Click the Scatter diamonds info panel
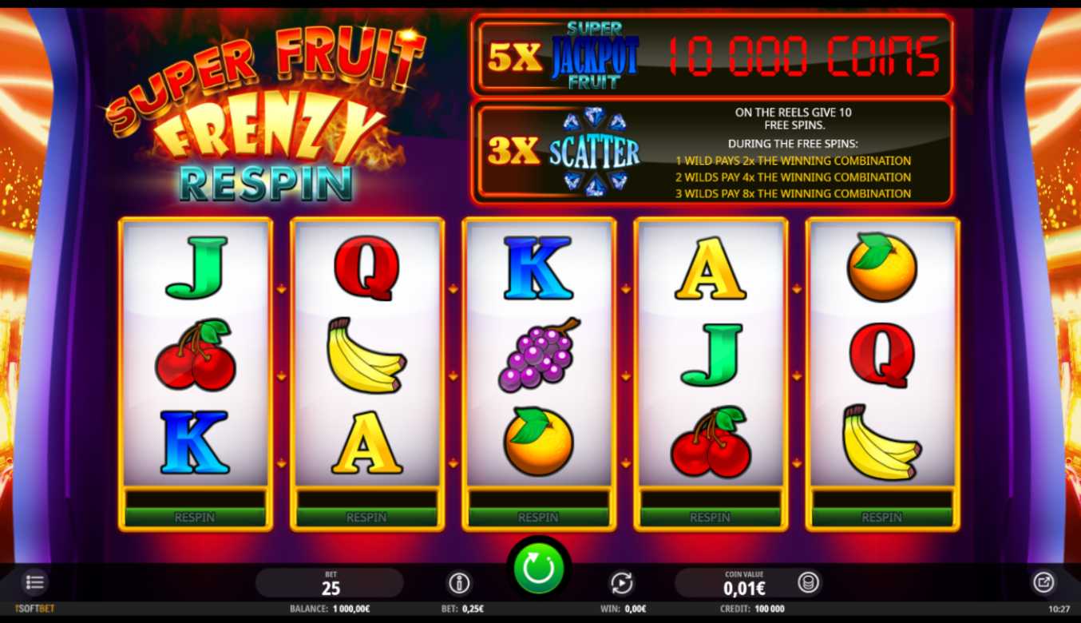 tap(712, 152)
